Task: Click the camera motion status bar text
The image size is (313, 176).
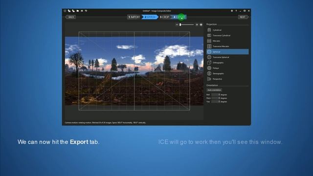Action: (x=105, y=123)
